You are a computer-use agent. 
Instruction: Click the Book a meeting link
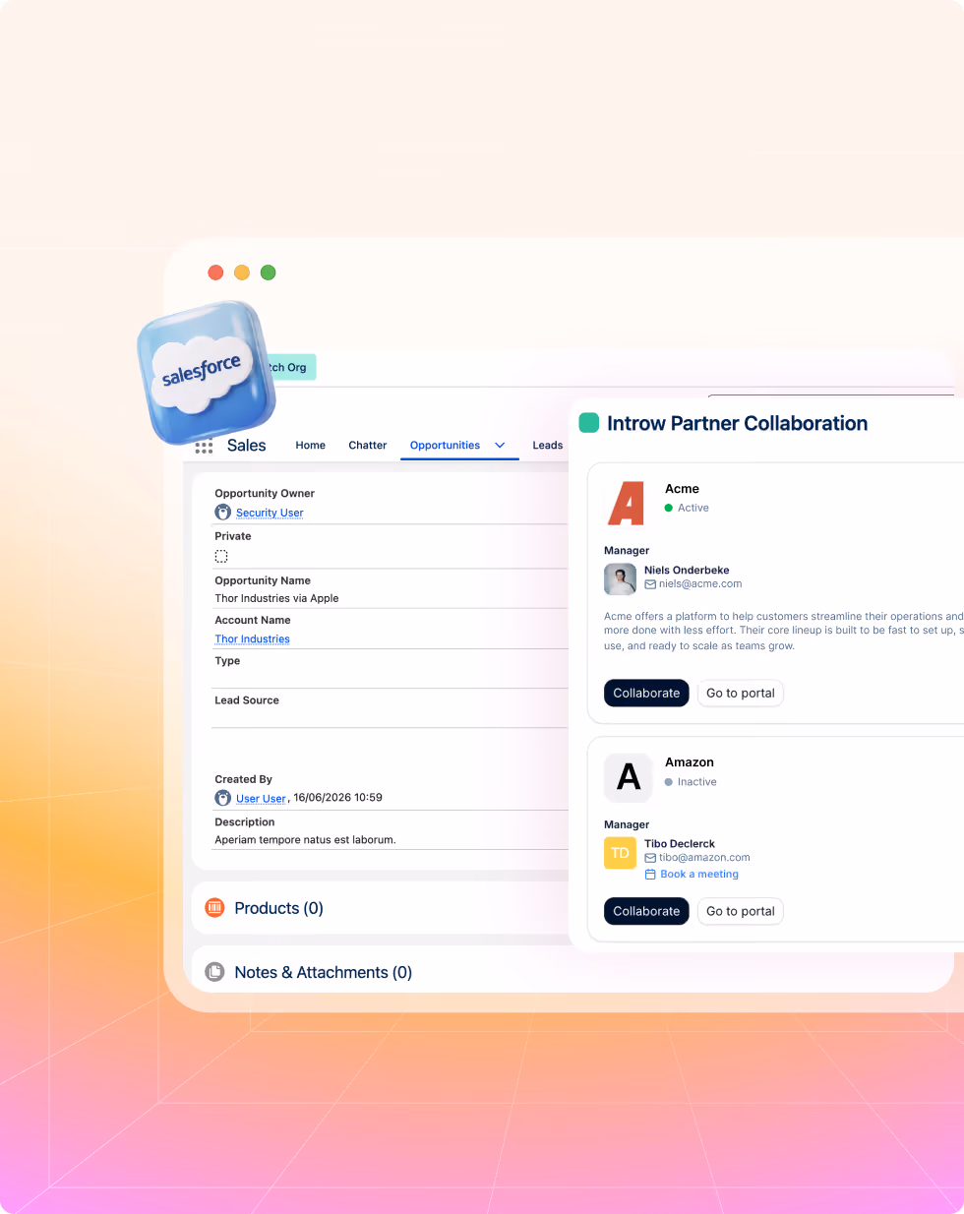(699, 875)
